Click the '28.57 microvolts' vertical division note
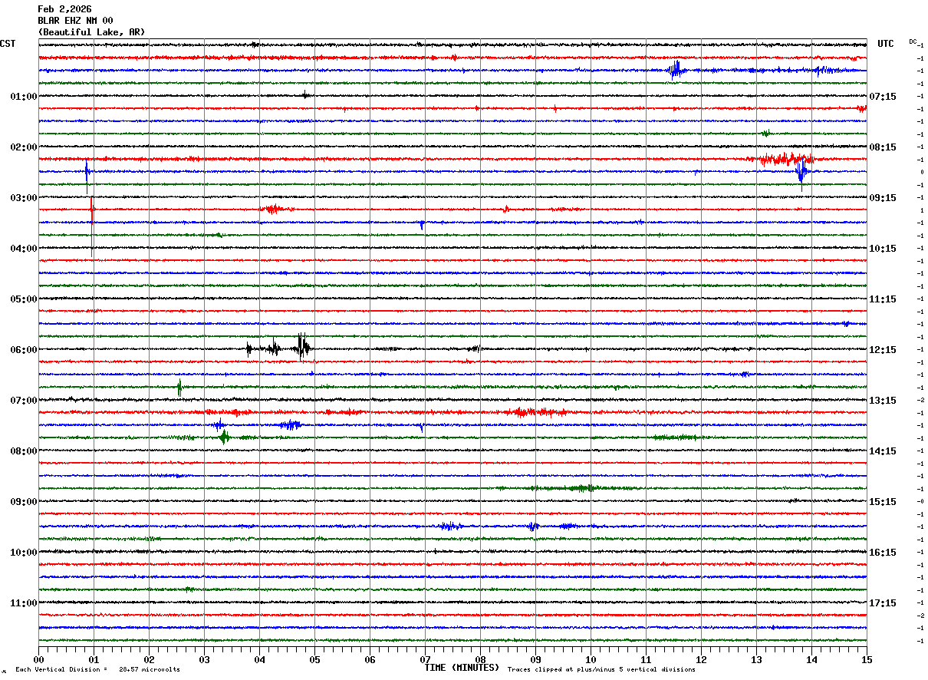Image resolution: width=928 pixels, height=680 pixels. [150, 669]
